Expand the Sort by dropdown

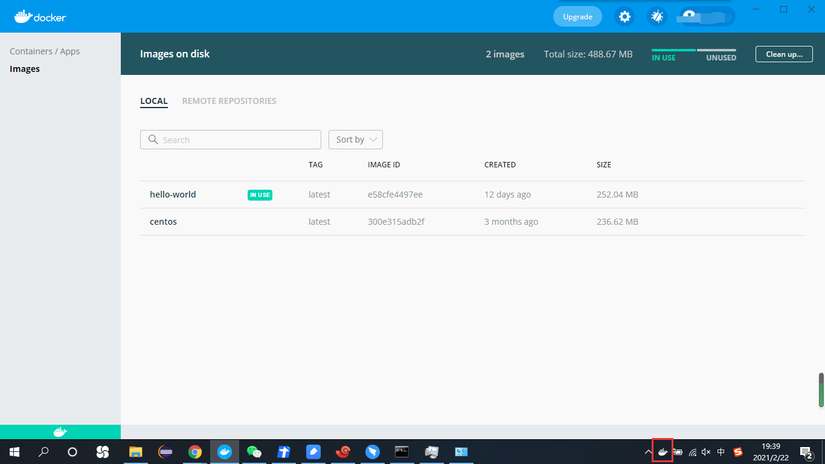click(x=356, y=140)
